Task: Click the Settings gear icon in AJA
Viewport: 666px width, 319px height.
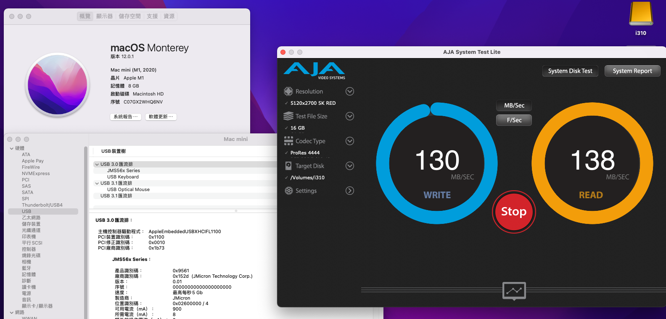Action: point(288,191)
